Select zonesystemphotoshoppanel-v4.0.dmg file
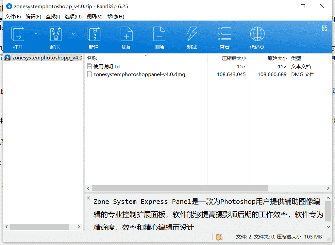Viewport: 335px width, 245px height. [x=139, y=74]
